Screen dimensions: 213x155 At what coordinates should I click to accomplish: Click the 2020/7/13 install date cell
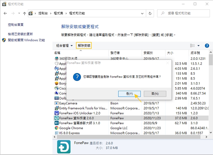151,113
